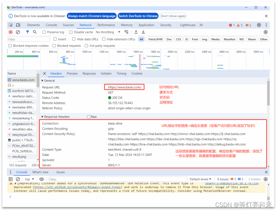Clear the network log
Screen dimensions: 277x211
[18, 32]
